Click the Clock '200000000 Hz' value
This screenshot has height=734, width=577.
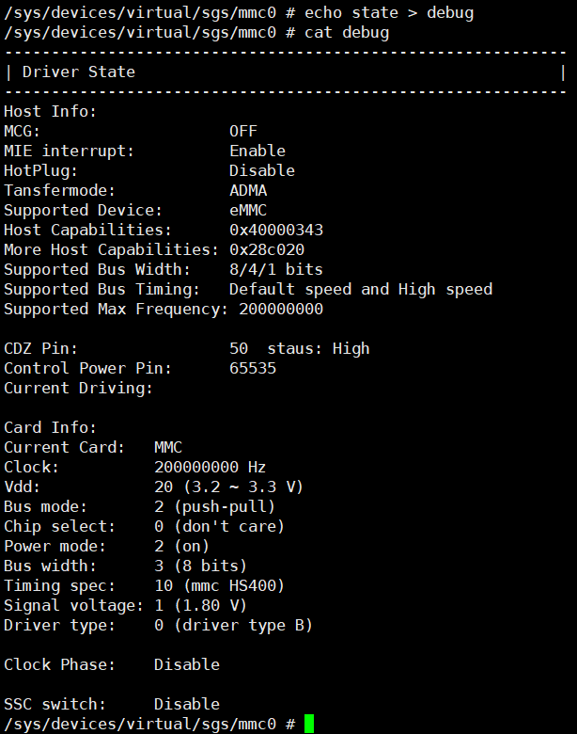coord(211,467)
